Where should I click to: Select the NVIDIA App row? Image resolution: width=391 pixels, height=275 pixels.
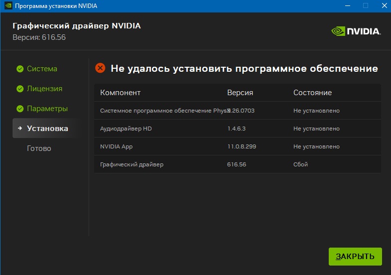238,146
